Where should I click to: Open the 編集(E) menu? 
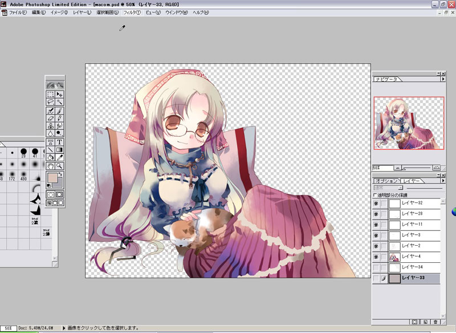39,13
